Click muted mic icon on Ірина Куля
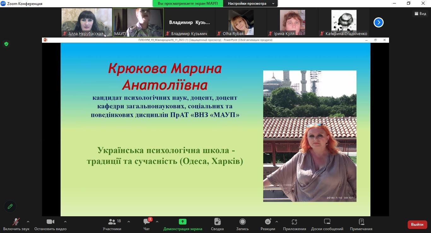 [x=270, y=33]
